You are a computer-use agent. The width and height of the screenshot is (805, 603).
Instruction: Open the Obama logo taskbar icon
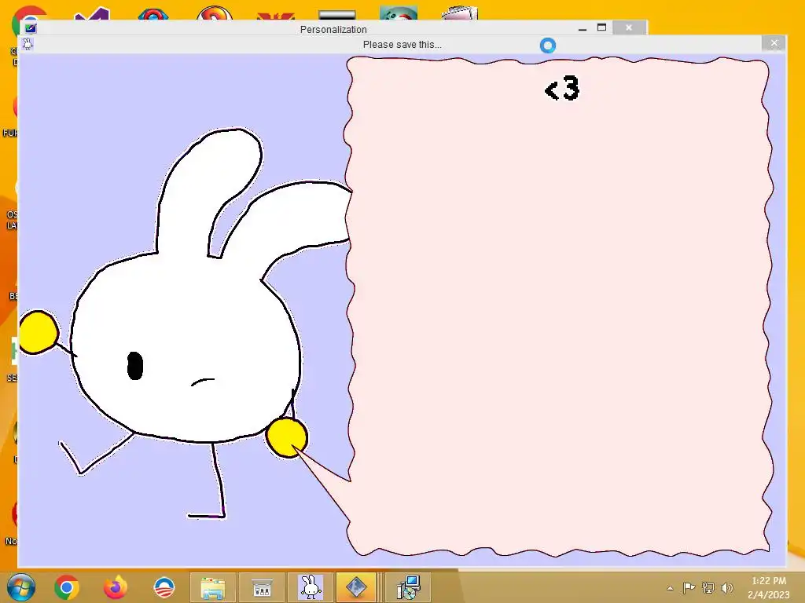point(164,587)
